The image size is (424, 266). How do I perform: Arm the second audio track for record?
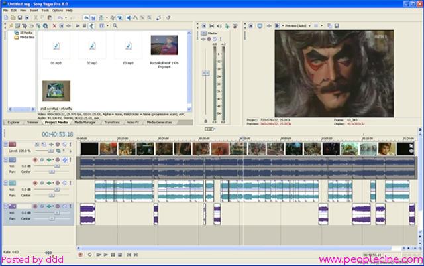[35, 183]
